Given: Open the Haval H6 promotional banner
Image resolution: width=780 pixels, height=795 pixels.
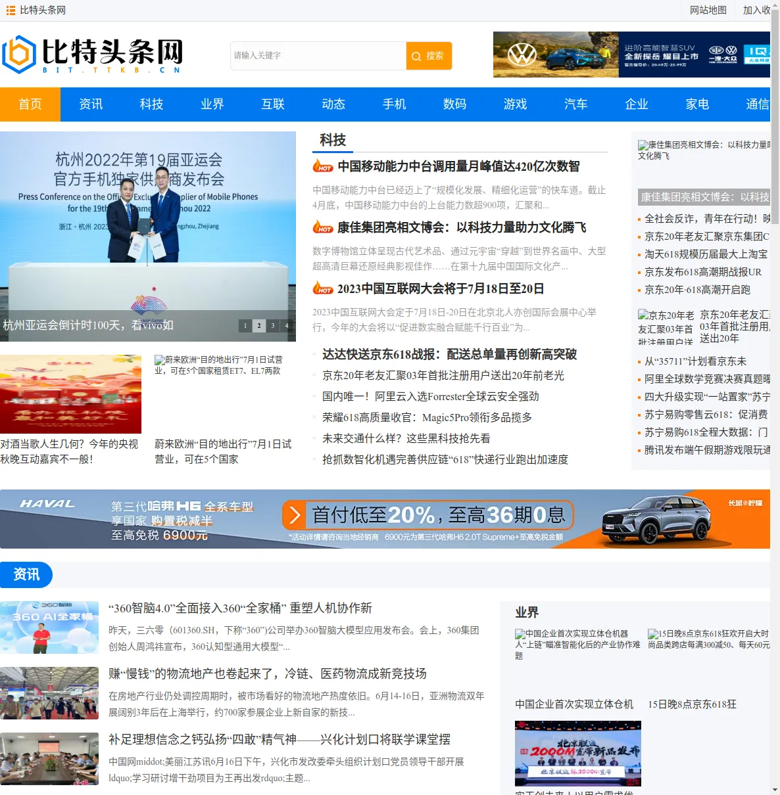Looking at the screenshot, I should 385,519.
